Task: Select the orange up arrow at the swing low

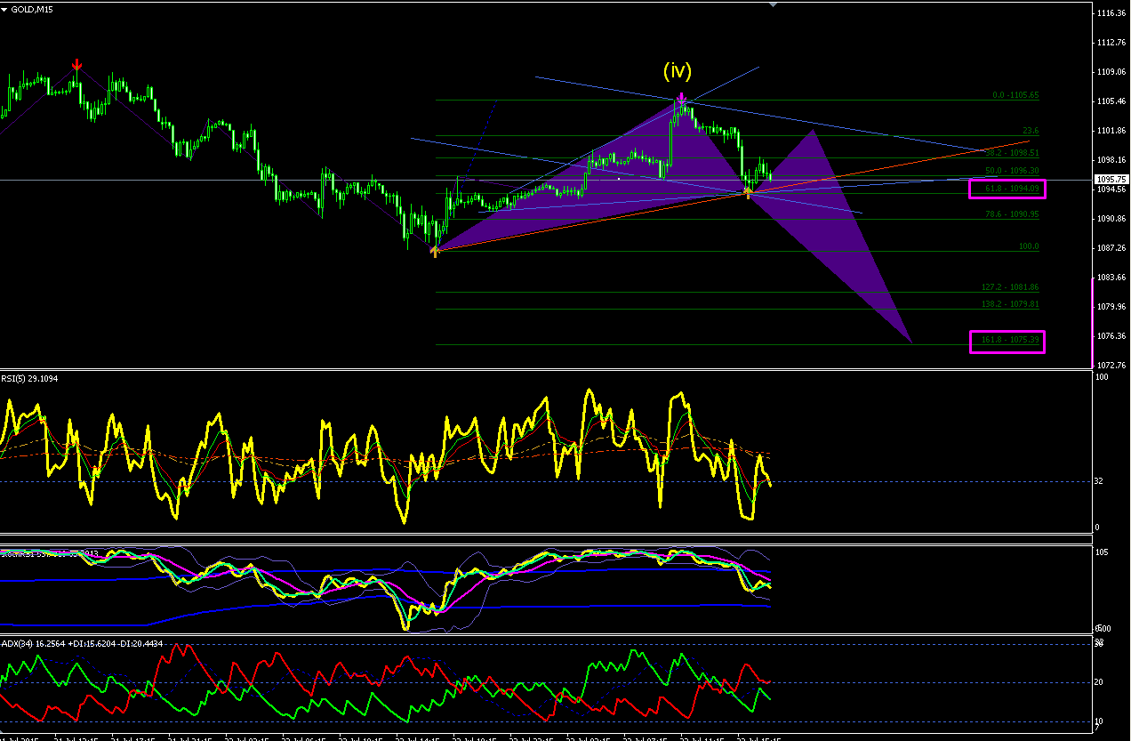Action: click(x=435, y=252)
